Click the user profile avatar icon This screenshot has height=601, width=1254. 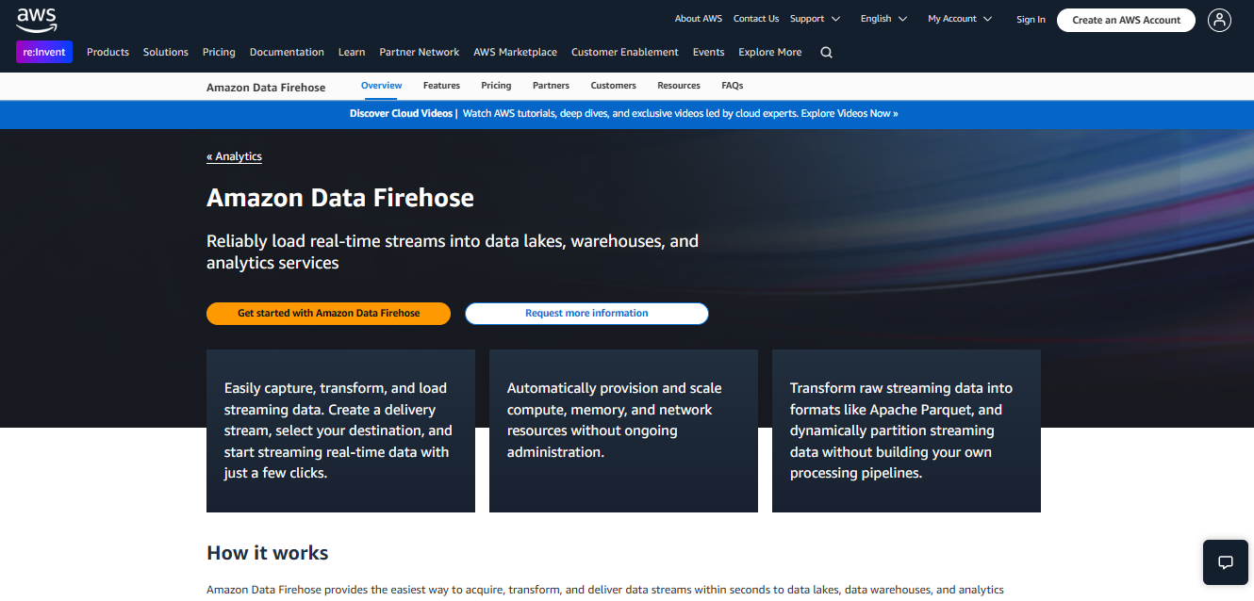coord(1219,20)
